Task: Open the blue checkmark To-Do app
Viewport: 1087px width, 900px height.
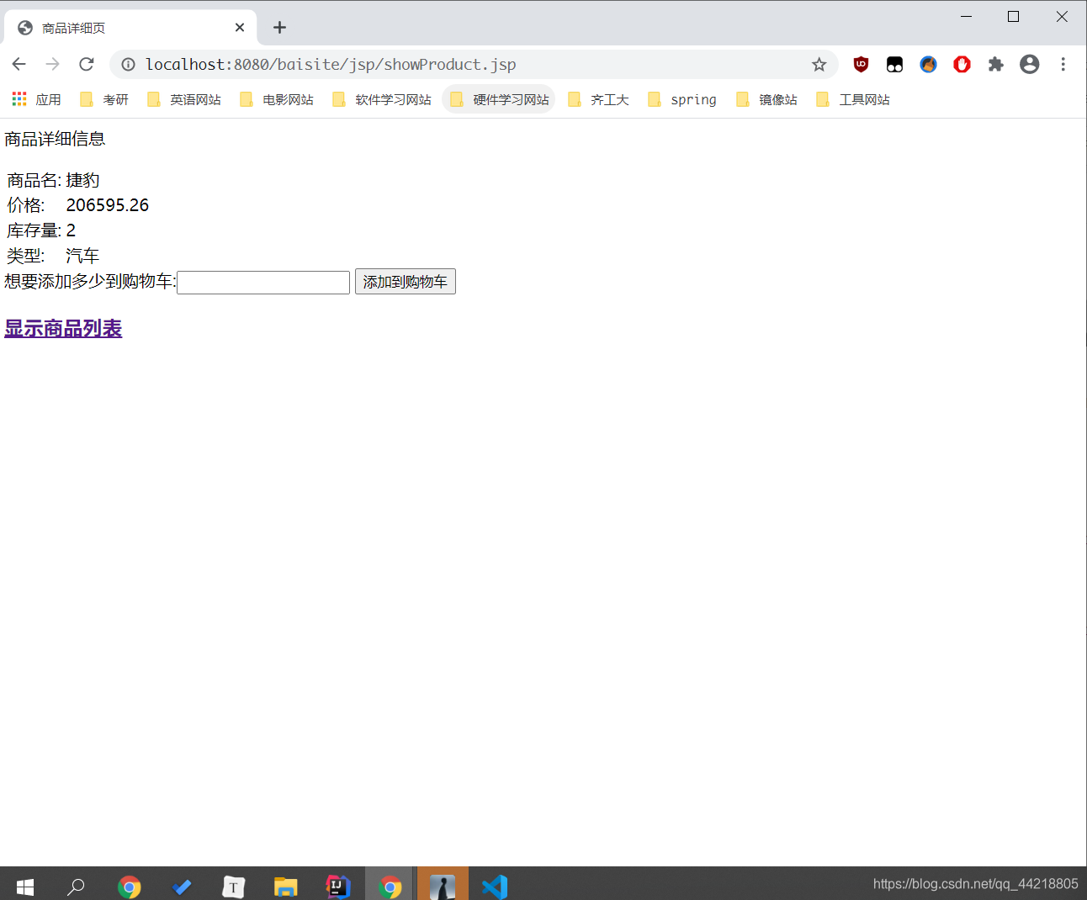Action: point(182,887)
